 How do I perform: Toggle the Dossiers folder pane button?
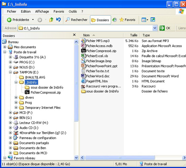[x=101, y=20]
